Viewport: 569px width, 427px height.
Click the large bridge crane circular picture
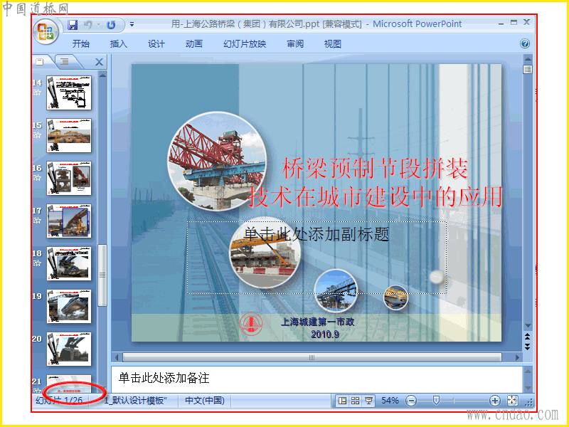pos(217,162)
